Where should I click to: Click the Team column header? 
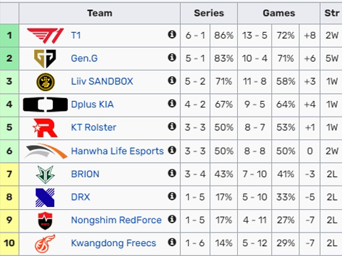click(x=100, y=13)
